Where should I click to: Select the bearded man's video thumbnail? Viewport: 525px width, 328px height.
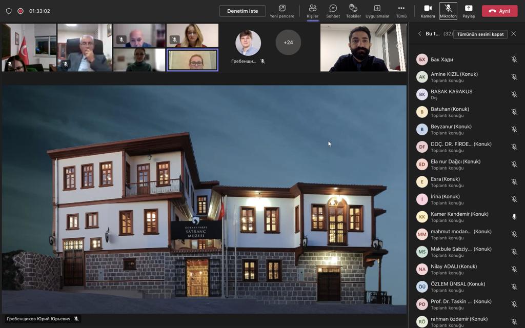point(363,48)
